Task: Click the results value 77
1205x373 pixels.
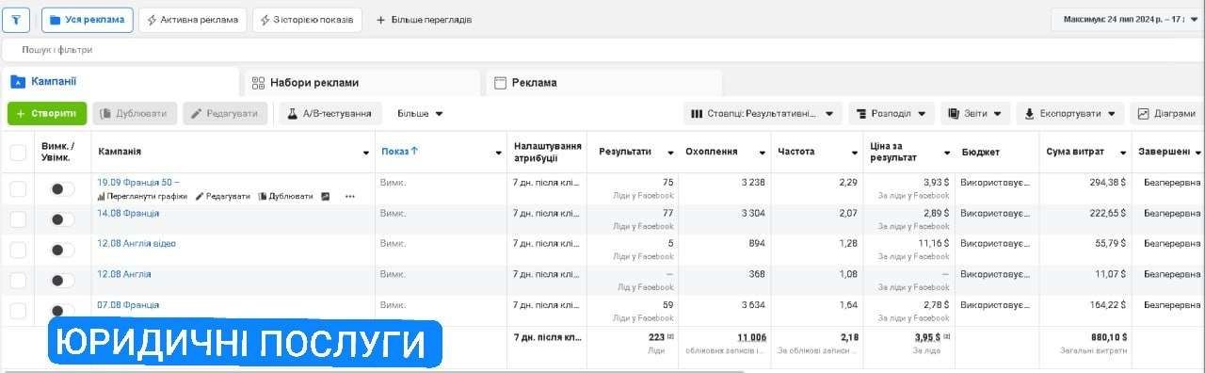Action: pyautogui.click(x=668, y=213)
